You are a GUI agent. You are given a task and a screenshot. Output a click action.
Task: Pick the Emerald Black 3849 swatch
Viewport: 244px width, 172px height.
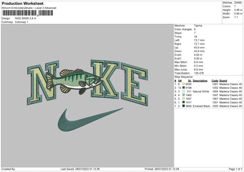click(183, 106)
